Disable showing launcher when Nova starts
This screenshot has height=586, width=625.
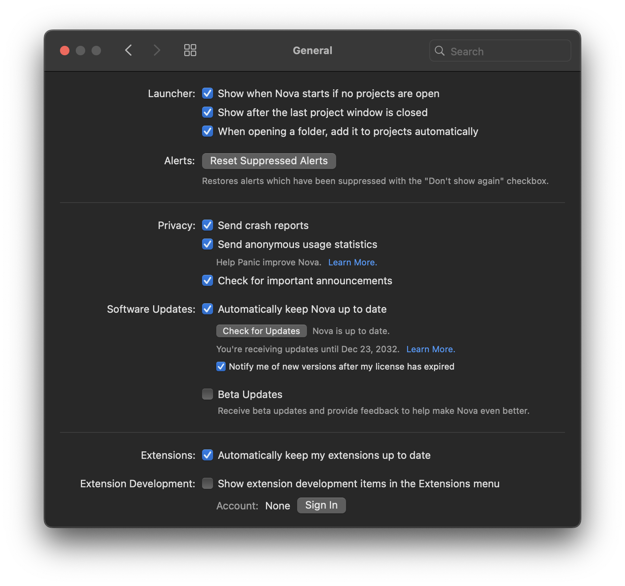point(208,94)
